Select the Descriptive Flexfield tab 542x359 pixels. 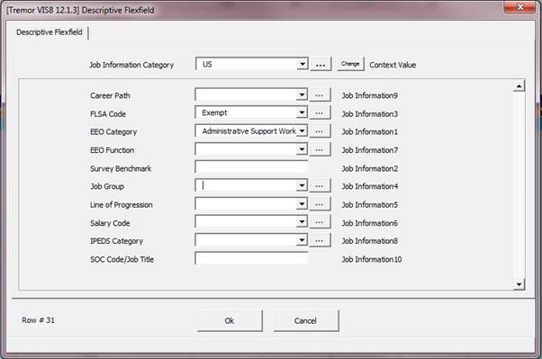point(50,32)
